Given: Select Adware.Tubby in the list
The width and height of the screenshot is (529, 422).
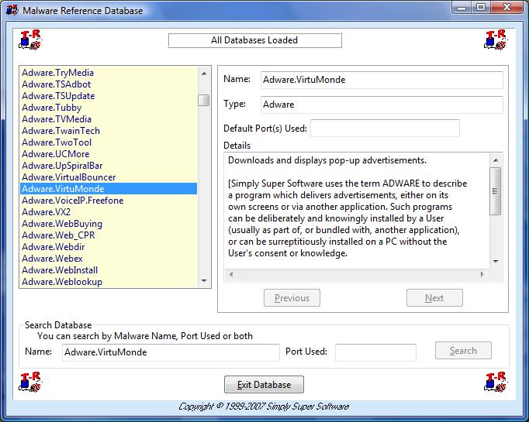Looking at the screenshot, I should 109,108.
